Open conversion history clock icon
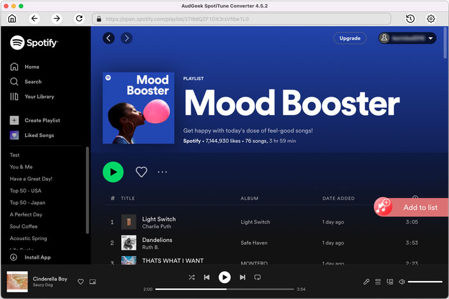The image size is (449, 299). [410, 19]
